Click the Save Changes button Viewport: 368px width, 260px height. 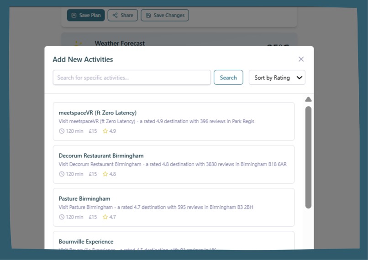[165, 15]
